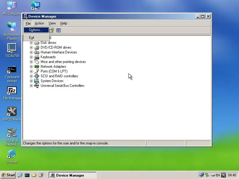Select Universal Serial Bus Controllers label

[x=62, y=86]
